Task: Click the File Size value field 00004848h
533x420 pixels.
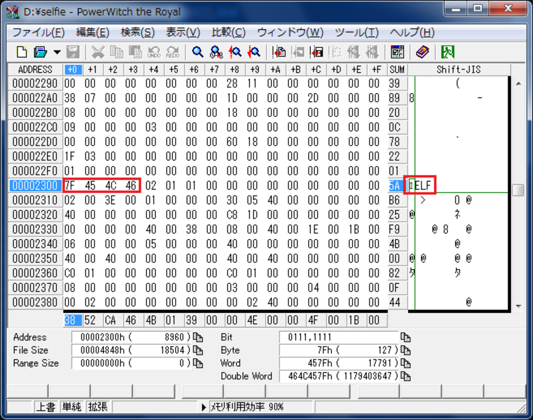Action: 131,350
